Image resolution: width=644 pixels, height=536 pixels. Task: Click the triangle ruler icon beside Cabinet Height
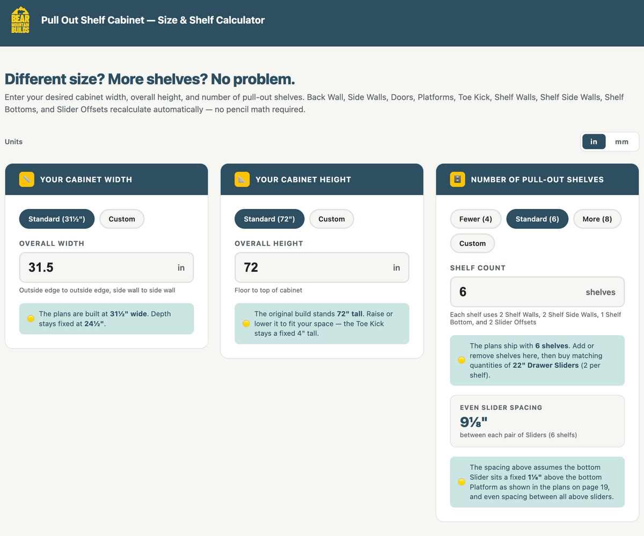242,179
